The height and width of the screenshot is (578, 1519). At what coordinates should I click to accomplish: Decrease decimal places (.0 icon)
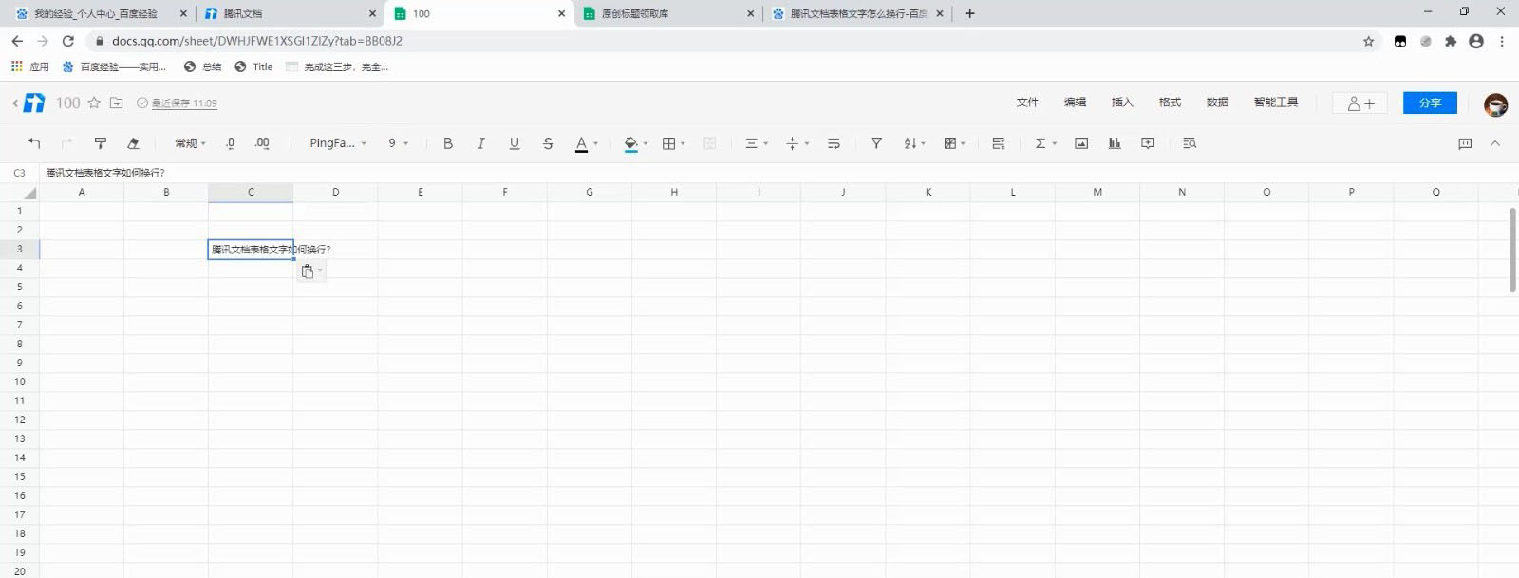coord(230,143)
